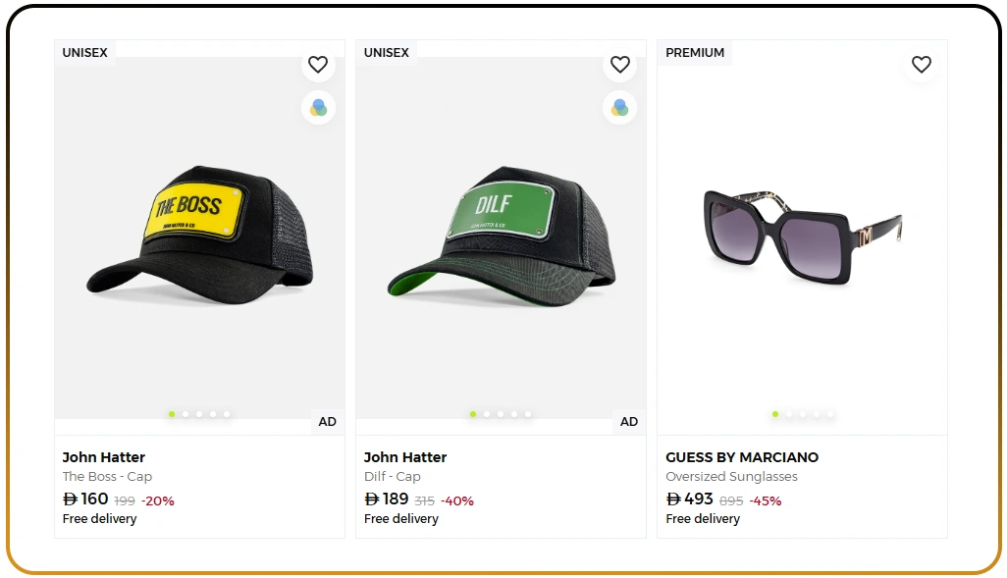
Task: Click the GUESS BY MARCIANO brand heading
Action: 742,456
